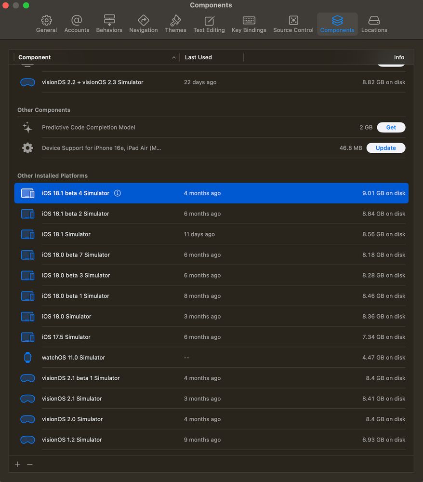
Task: Switch to Text Editing settings
Action: 209,24
